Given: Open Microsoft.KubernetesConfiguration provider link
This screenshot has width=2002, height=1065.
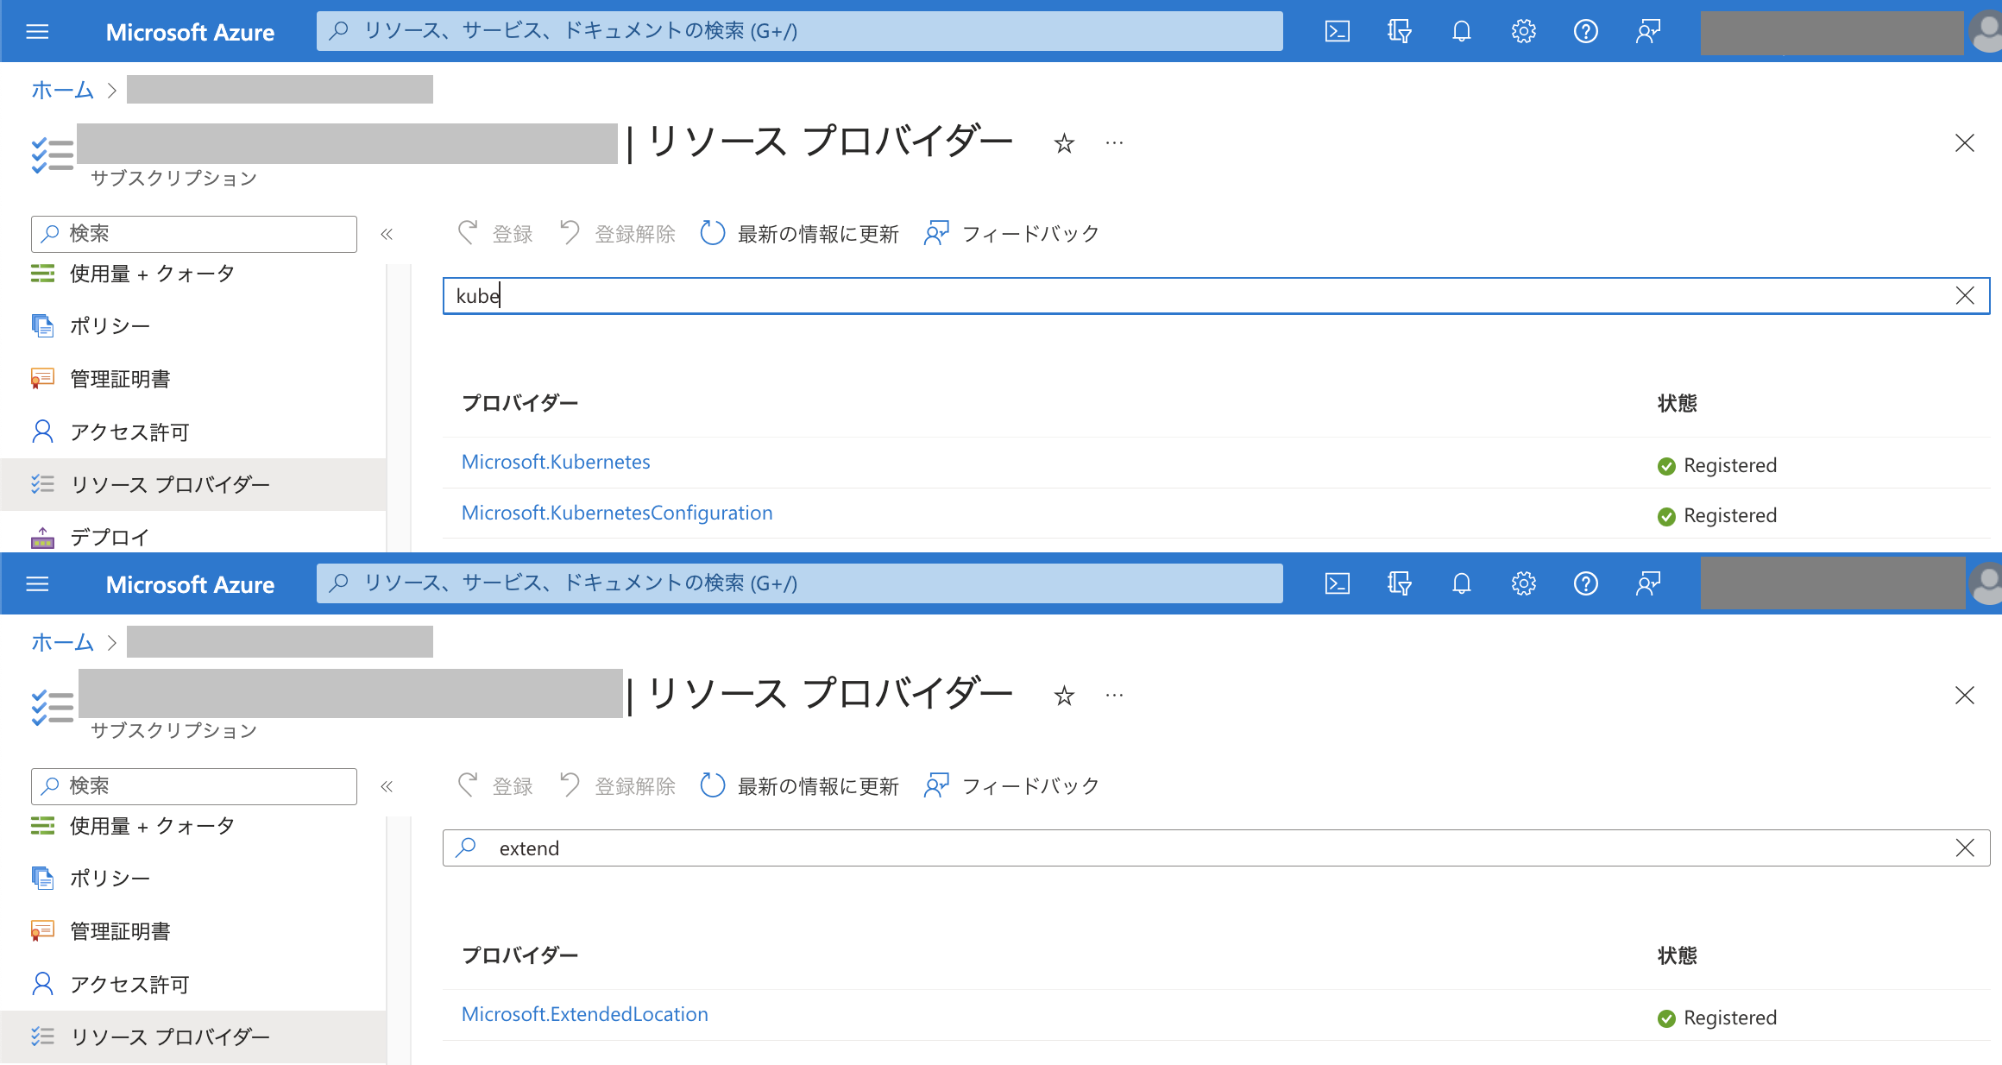Looking at the screenshot, I should tap(617, 514).
